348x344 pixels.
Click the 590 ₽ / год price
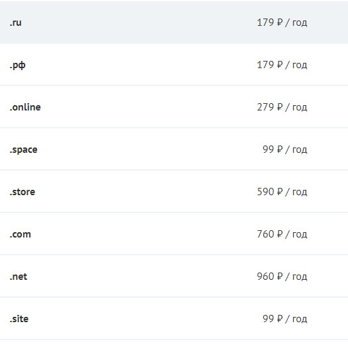[282, 192]
